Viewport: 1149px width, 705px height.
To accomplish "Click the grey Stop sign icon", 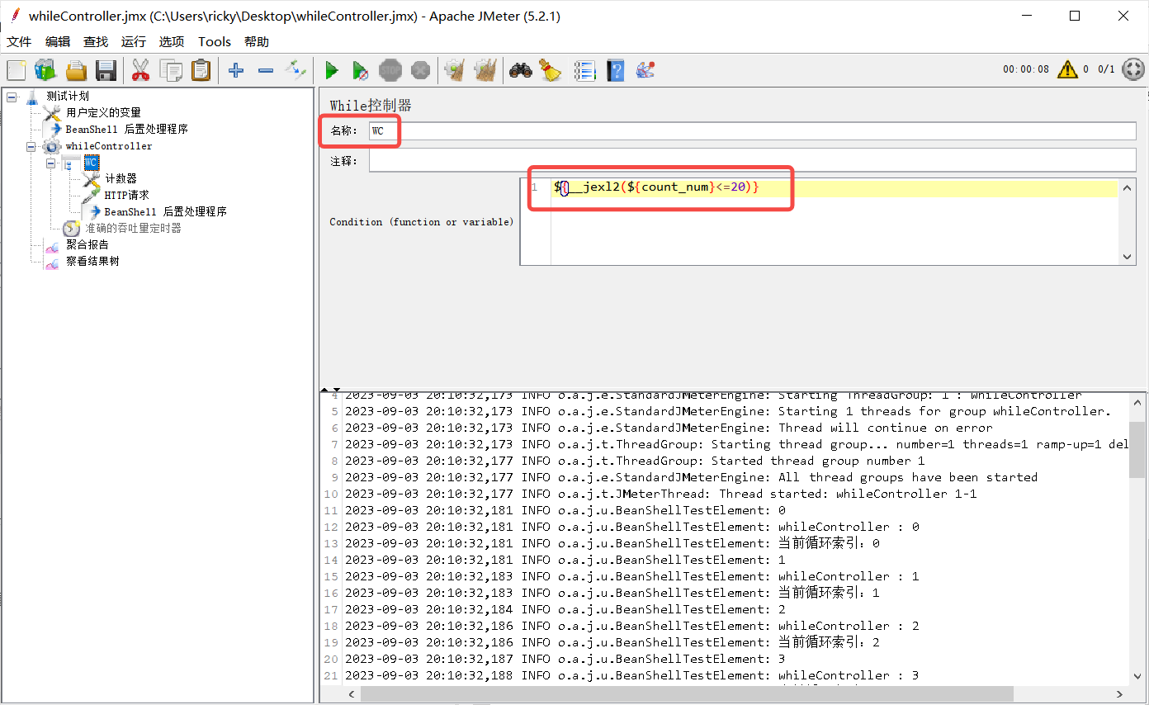I will click(390, 70).
